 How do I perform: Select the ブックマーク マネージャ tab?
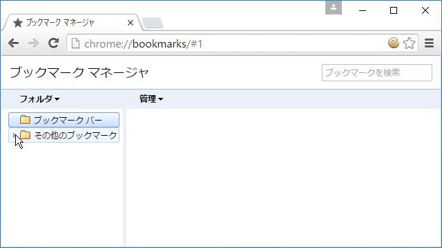(x=71, y=23)
